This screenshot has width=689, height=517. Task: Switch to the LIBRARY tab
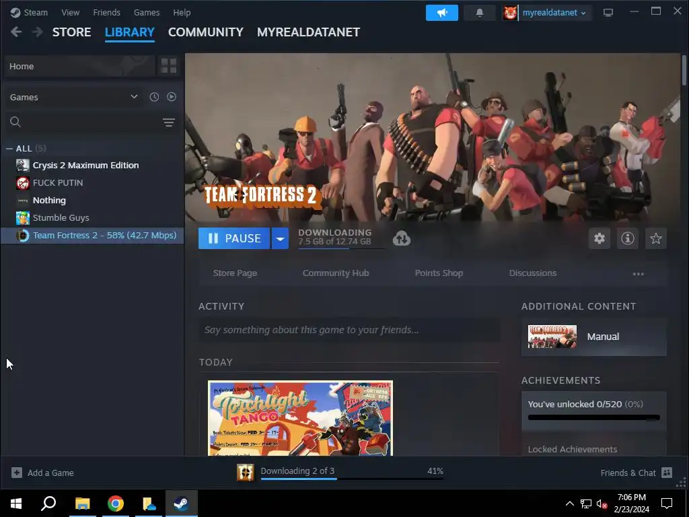point(130,32)
